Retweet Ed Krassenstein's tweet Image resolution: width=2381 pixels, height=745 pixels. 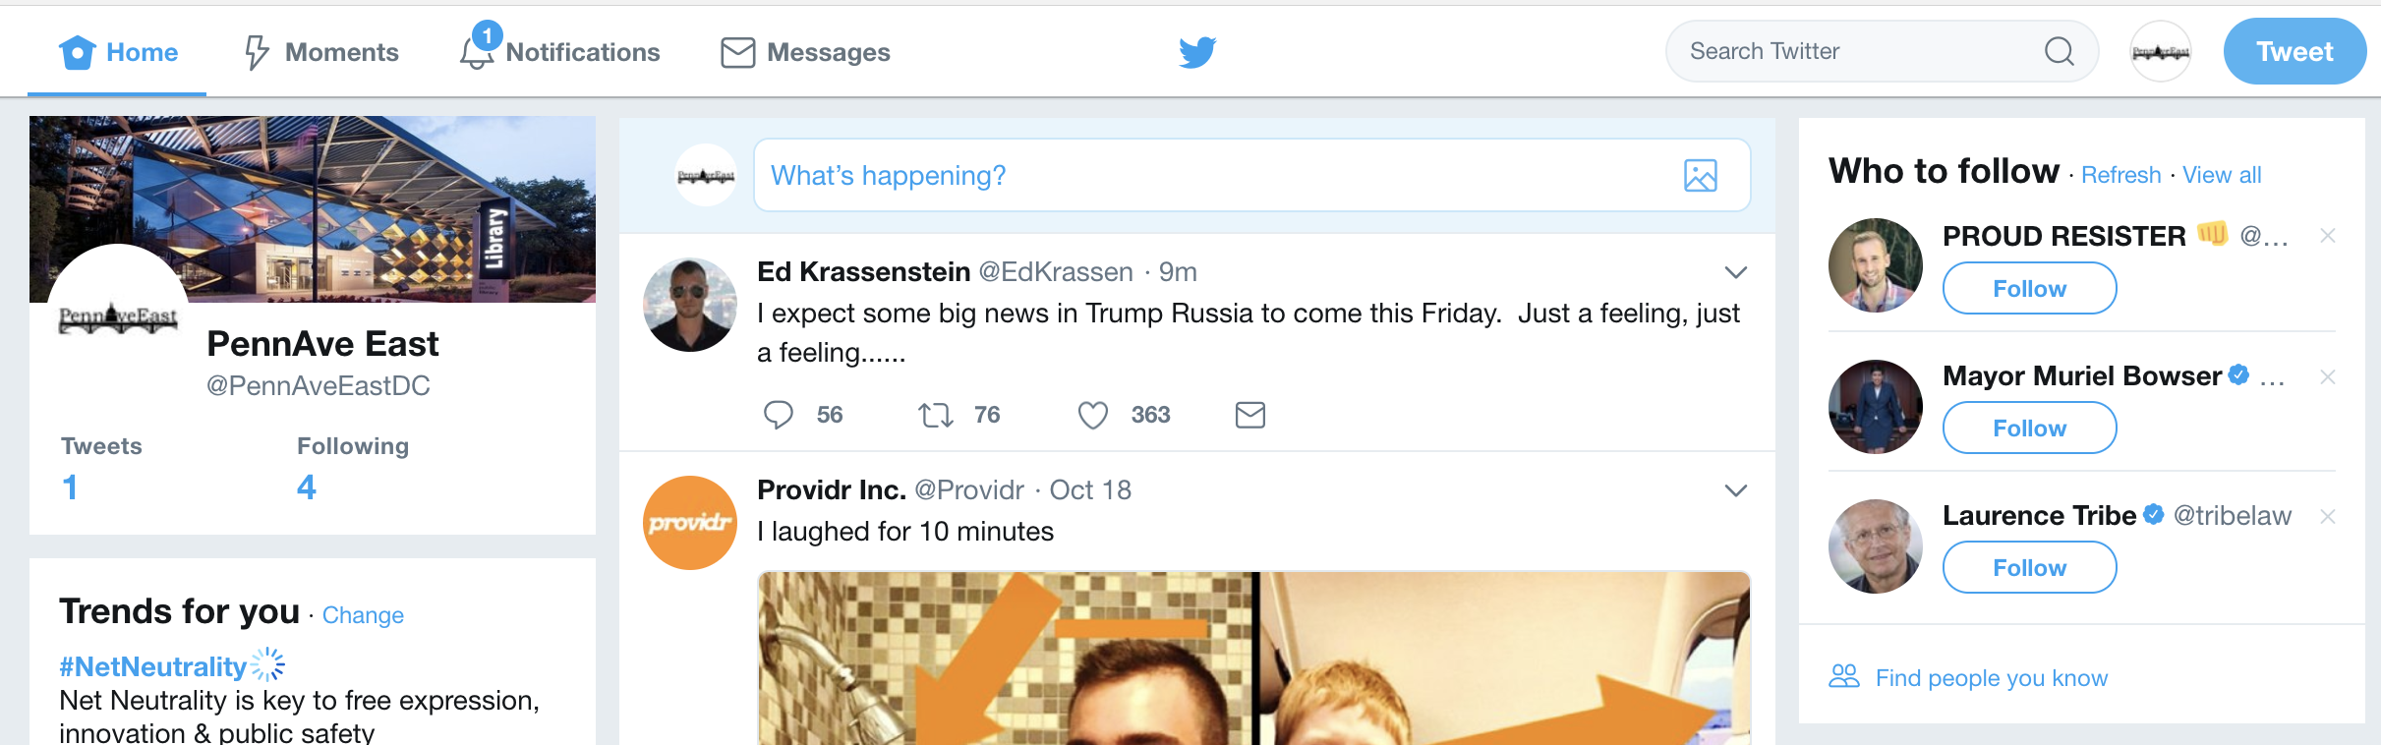coord(936,415)
